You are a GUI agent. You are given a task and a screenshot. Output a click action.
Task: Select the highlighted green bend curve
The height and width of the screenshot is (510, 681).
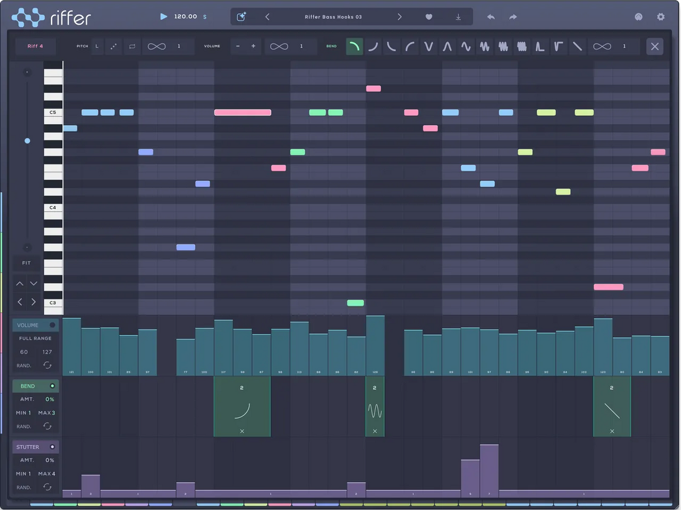pyautogui.click(x=355, y=47)
